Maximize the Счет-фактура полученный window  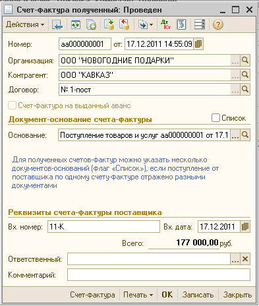pyautogui.click(x=235, y=10)
